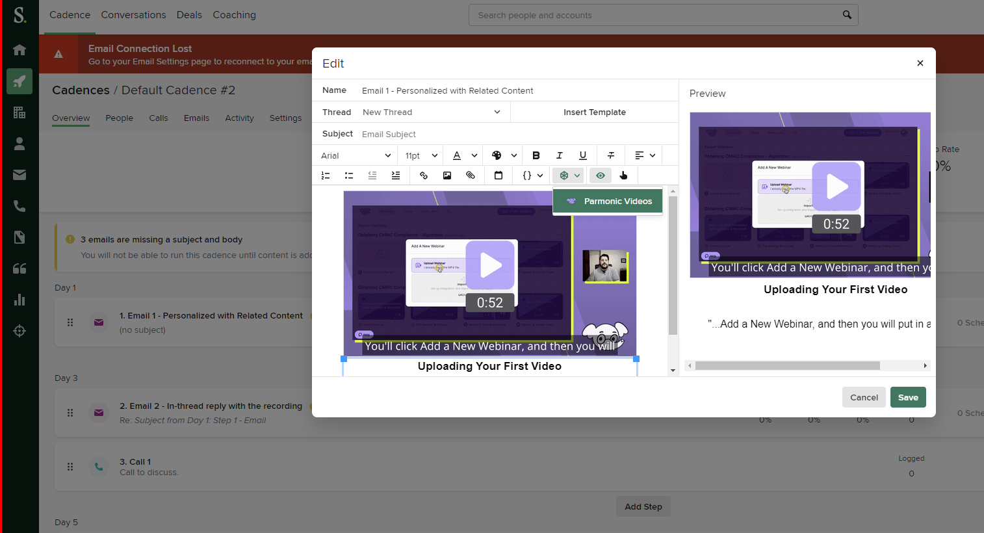Click the calendar icon in the editor toolbar
The image size is (984, 533).
[x=498, y=175]
